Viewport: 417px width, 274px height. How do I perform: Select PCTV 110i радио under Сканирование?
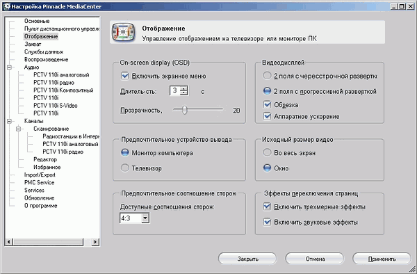(x=63, y=152)
